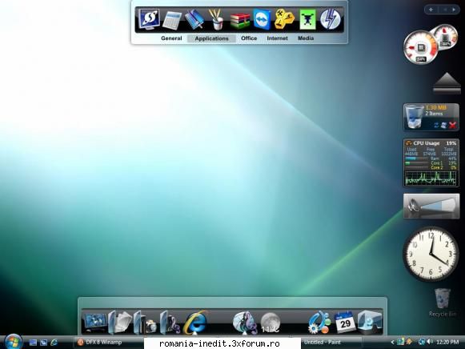The height and width of the screenshot is (349, 465).
Task: Open the calendar showing 29
Action: [x=345, y=323]
